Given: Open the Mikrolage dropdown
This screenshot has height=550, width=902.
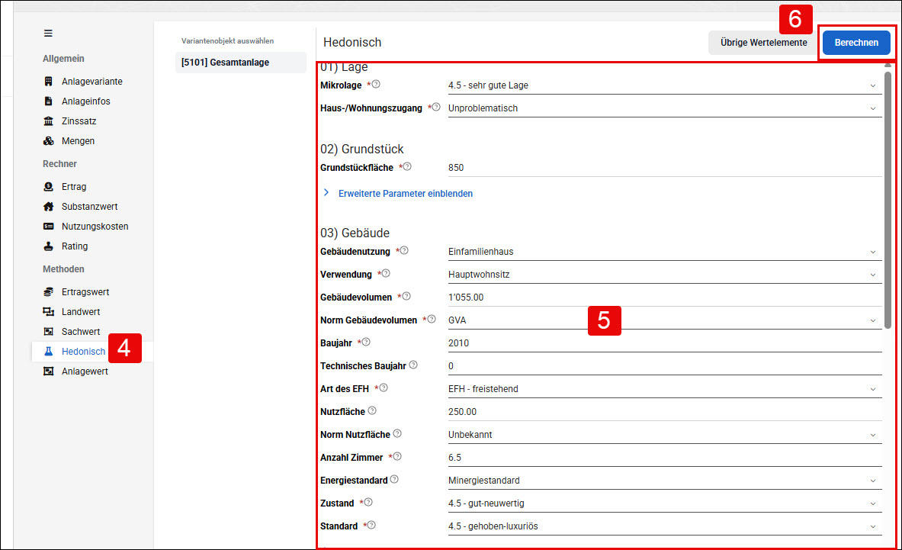Looking at the screenshot, I should click(x=664, y=85).
